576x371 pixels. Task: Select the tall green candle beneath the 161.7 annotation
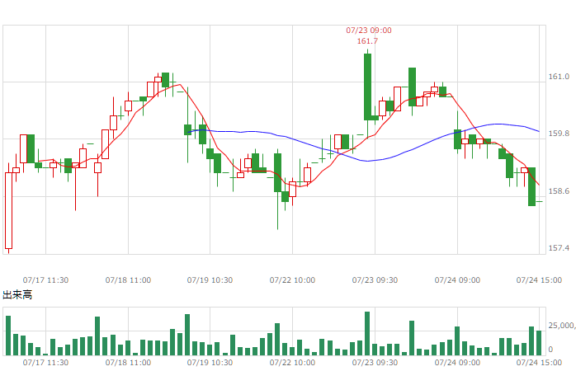click(x=367, y=87)
